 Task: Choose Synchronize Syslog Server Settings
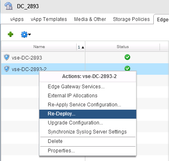point(88,132)
